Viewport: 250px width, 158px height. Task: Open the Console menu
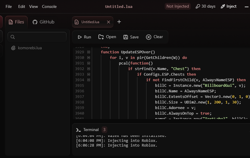[x=49, y=6]
